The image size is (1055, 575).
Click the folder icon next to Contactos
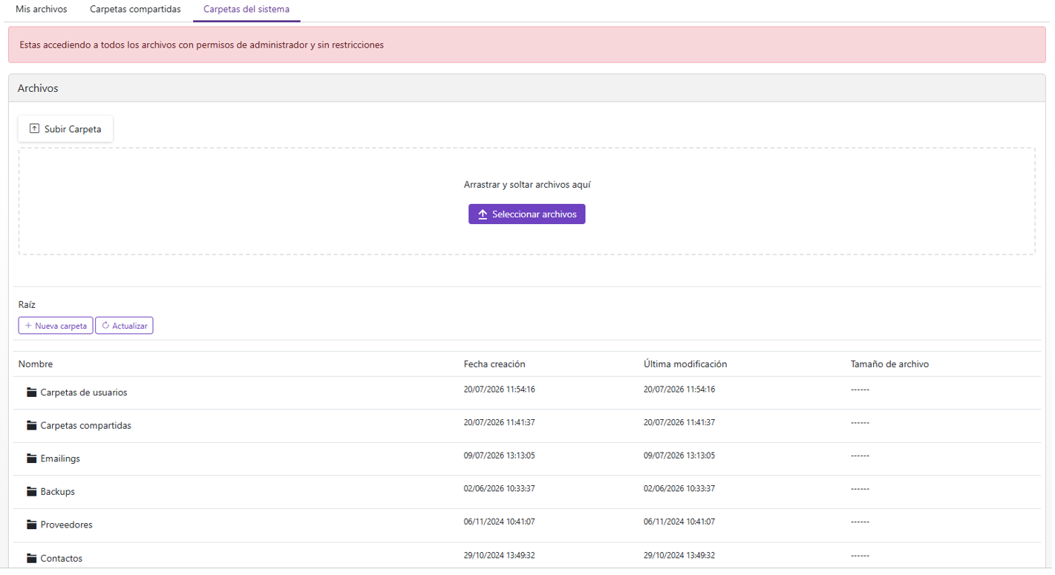tap(31, 558)
